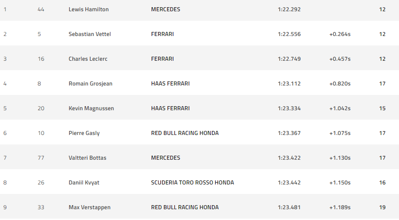This screenshot has width=399, height=220.
Task: Open Valtteri Bottas entry
Action: pyautogui.click(x=87, y=158)
